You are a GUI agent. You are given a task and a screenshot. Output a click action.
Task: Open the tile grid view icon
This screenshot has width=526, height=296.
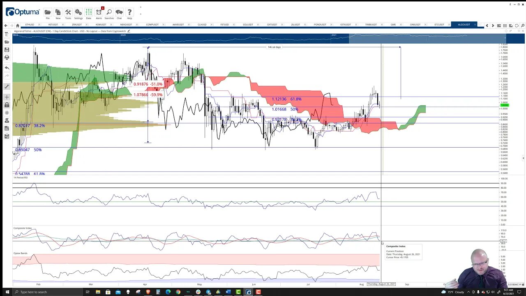[505, 25]
